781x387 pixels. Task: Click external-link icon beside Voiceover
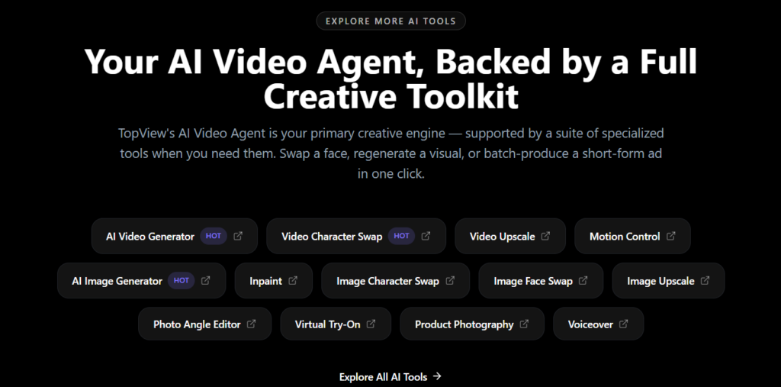(624, 324)
